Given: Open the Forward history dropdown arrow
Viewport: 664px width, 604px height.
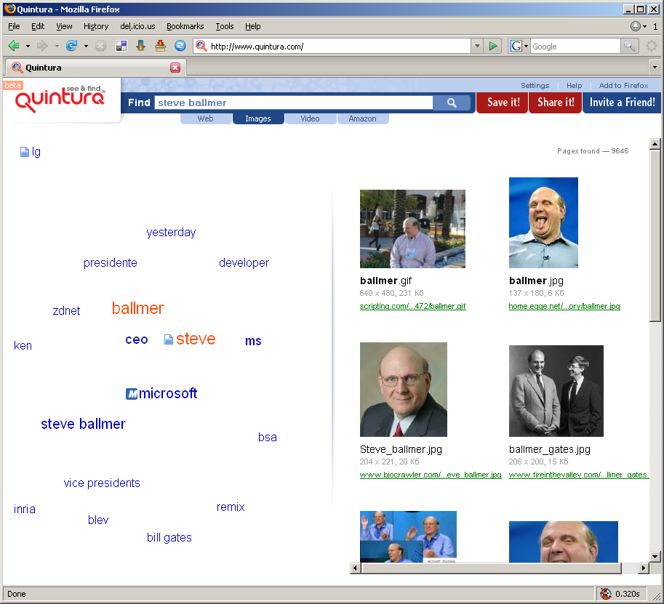Looking at the screenshot, I should tap(57, 46).
